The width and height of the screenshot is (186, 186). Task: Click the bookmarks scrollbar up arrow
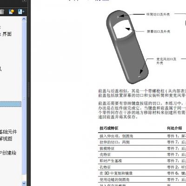coord(24,19)
